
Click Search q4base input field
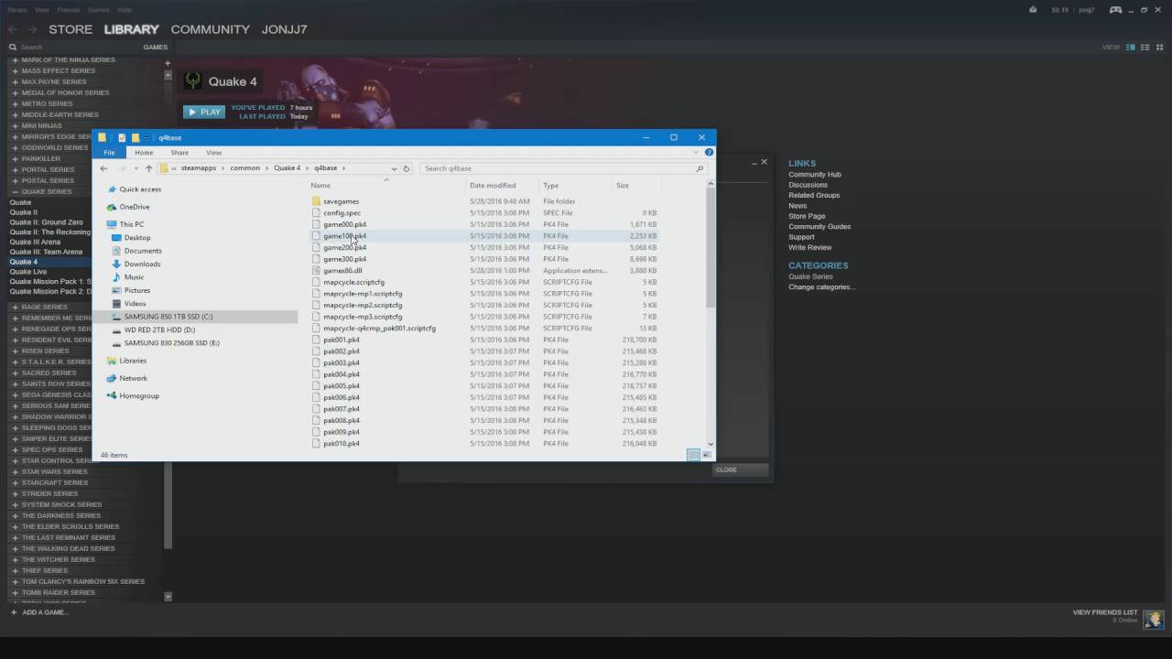point(563,168)
